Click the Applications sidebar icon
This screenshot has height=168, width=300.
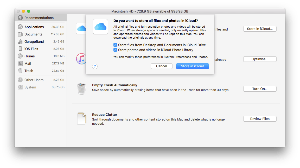[20, 27]
